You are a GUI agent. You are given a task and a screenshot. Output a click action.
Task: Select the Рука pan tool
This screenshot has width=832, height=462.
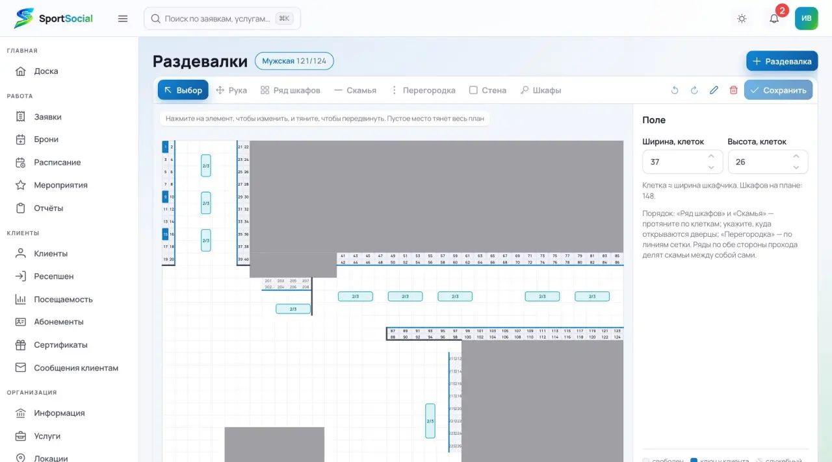pos(231,90)
